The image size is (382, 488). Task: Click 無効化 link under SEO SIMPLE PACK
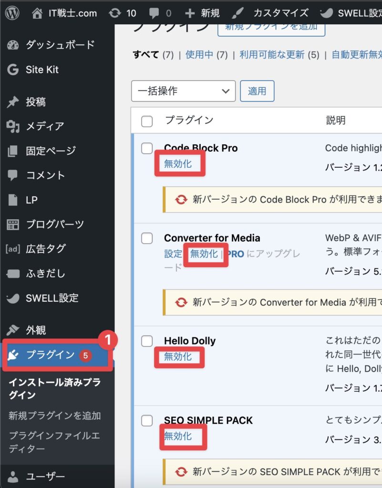pos(178,436)
